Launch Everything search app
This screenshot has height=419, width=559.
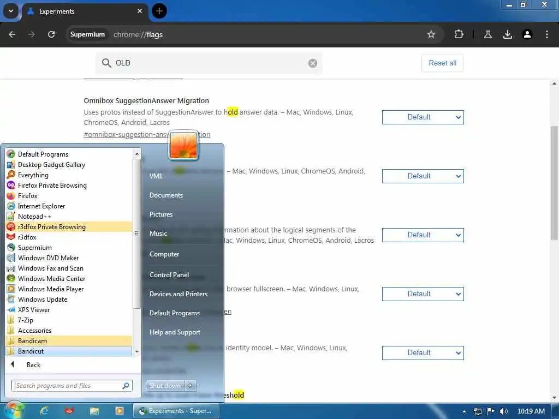point(69,175)
